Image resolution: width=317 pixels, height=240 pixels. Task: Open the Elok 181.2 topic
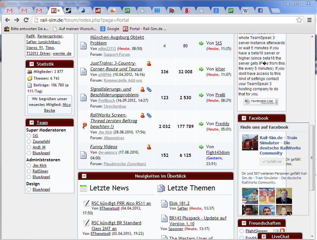tap(179, 203)
